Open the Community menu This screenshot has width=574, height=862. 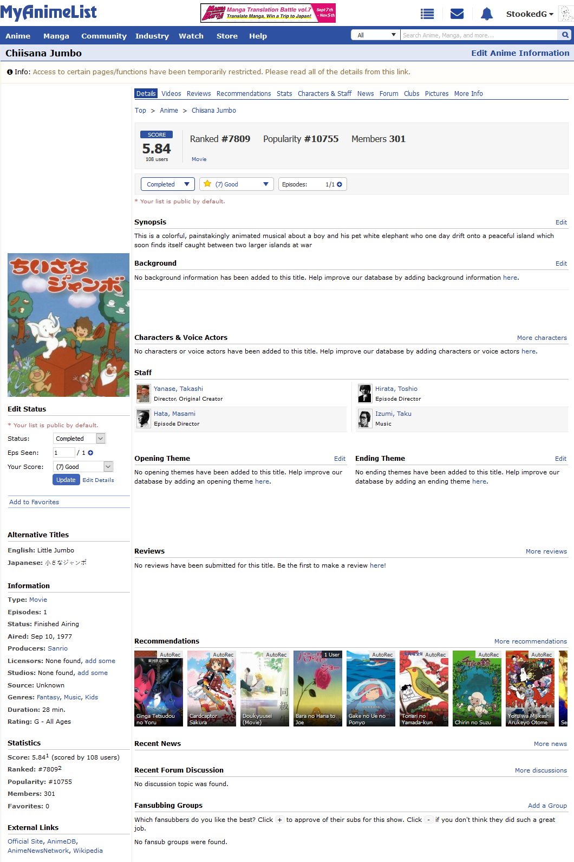pos(104,36)
